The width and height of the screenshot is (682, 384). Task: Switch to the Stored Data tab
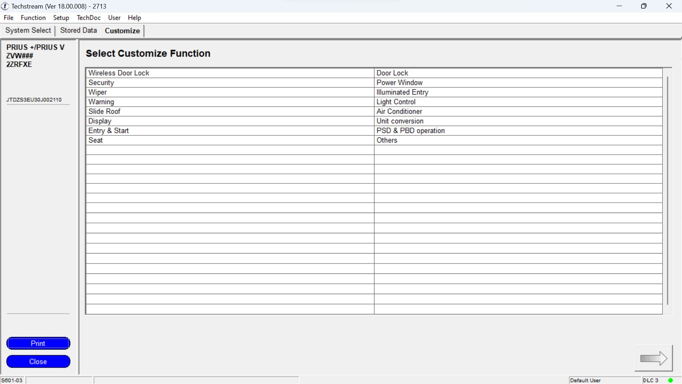(x=78, y=31)
